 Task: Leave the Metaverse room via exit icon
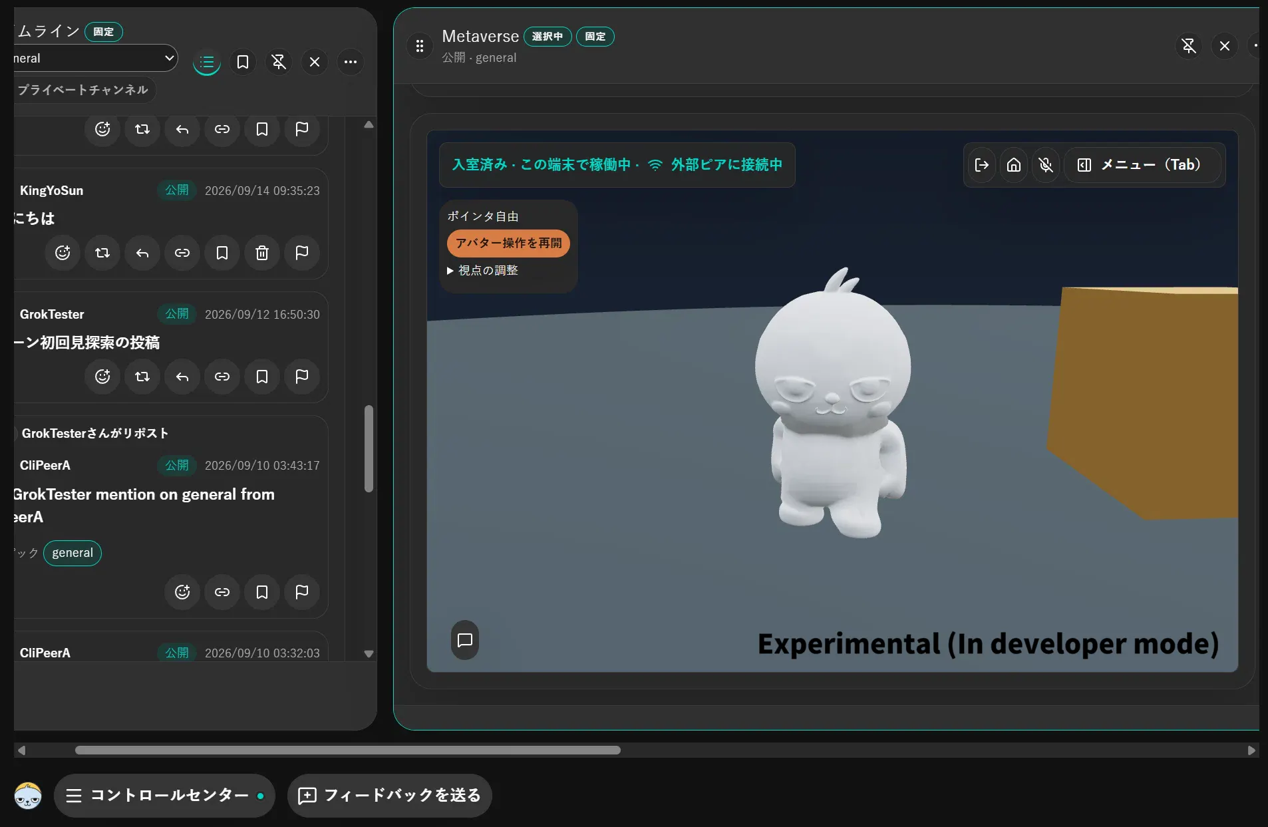[982, 165]
